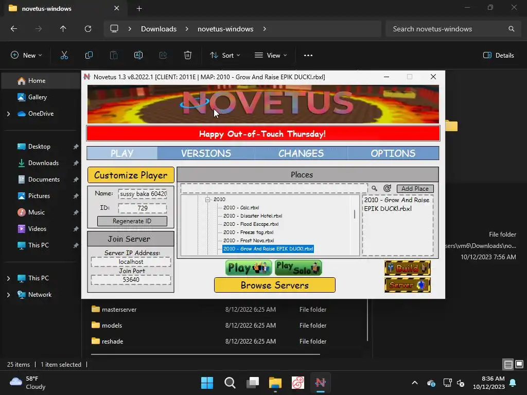Click the Play Solo button
The image size is (527, 395).
pyautogui.click(x=298, y=267)
